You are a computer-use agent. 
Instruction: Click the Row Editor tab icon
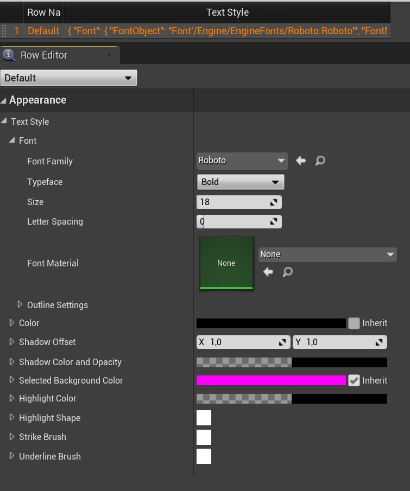point(9,55)
